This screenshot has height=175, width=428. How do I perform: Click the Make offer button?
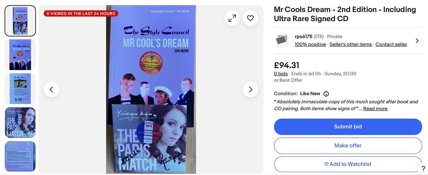pos(348,145)
